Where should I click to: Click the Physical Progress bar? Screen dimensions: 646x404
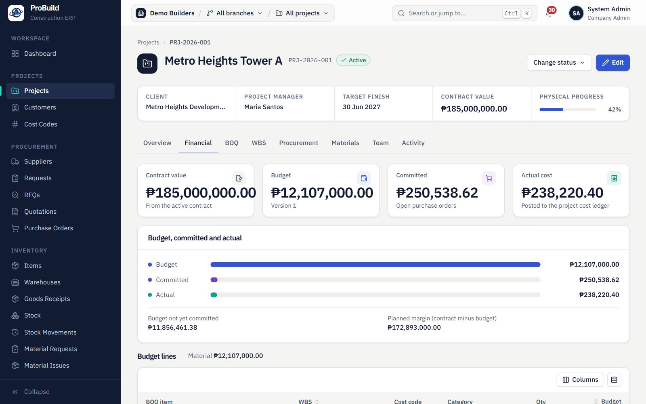click(x=568, y=109)
